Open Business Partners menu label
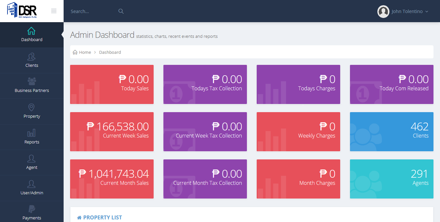Viewport: 440px width, 222px height. pyautogui.click(x=32, y=90)
